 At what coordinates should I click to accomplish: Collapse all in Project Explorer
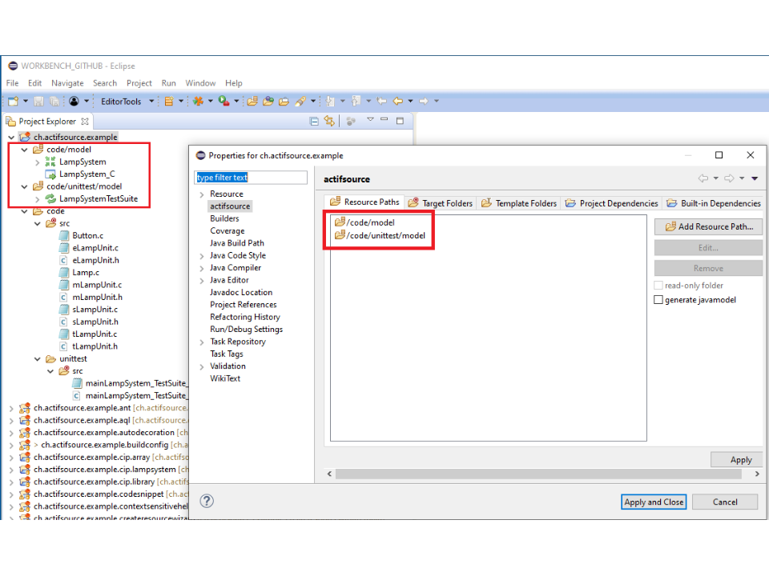point(314,122)
